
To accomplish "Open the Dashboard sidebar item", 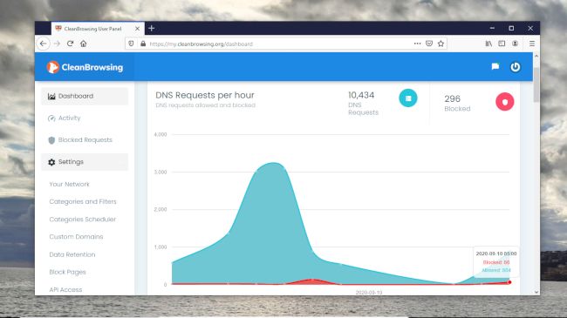I will point(85,96).
